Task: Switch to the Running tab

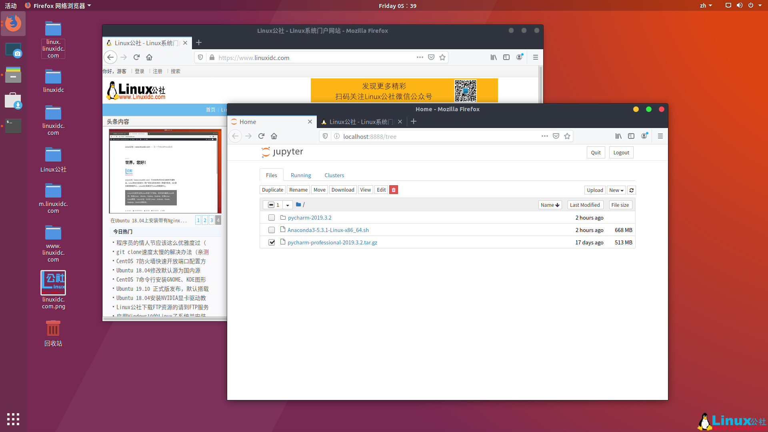Action: click(301, 175)
